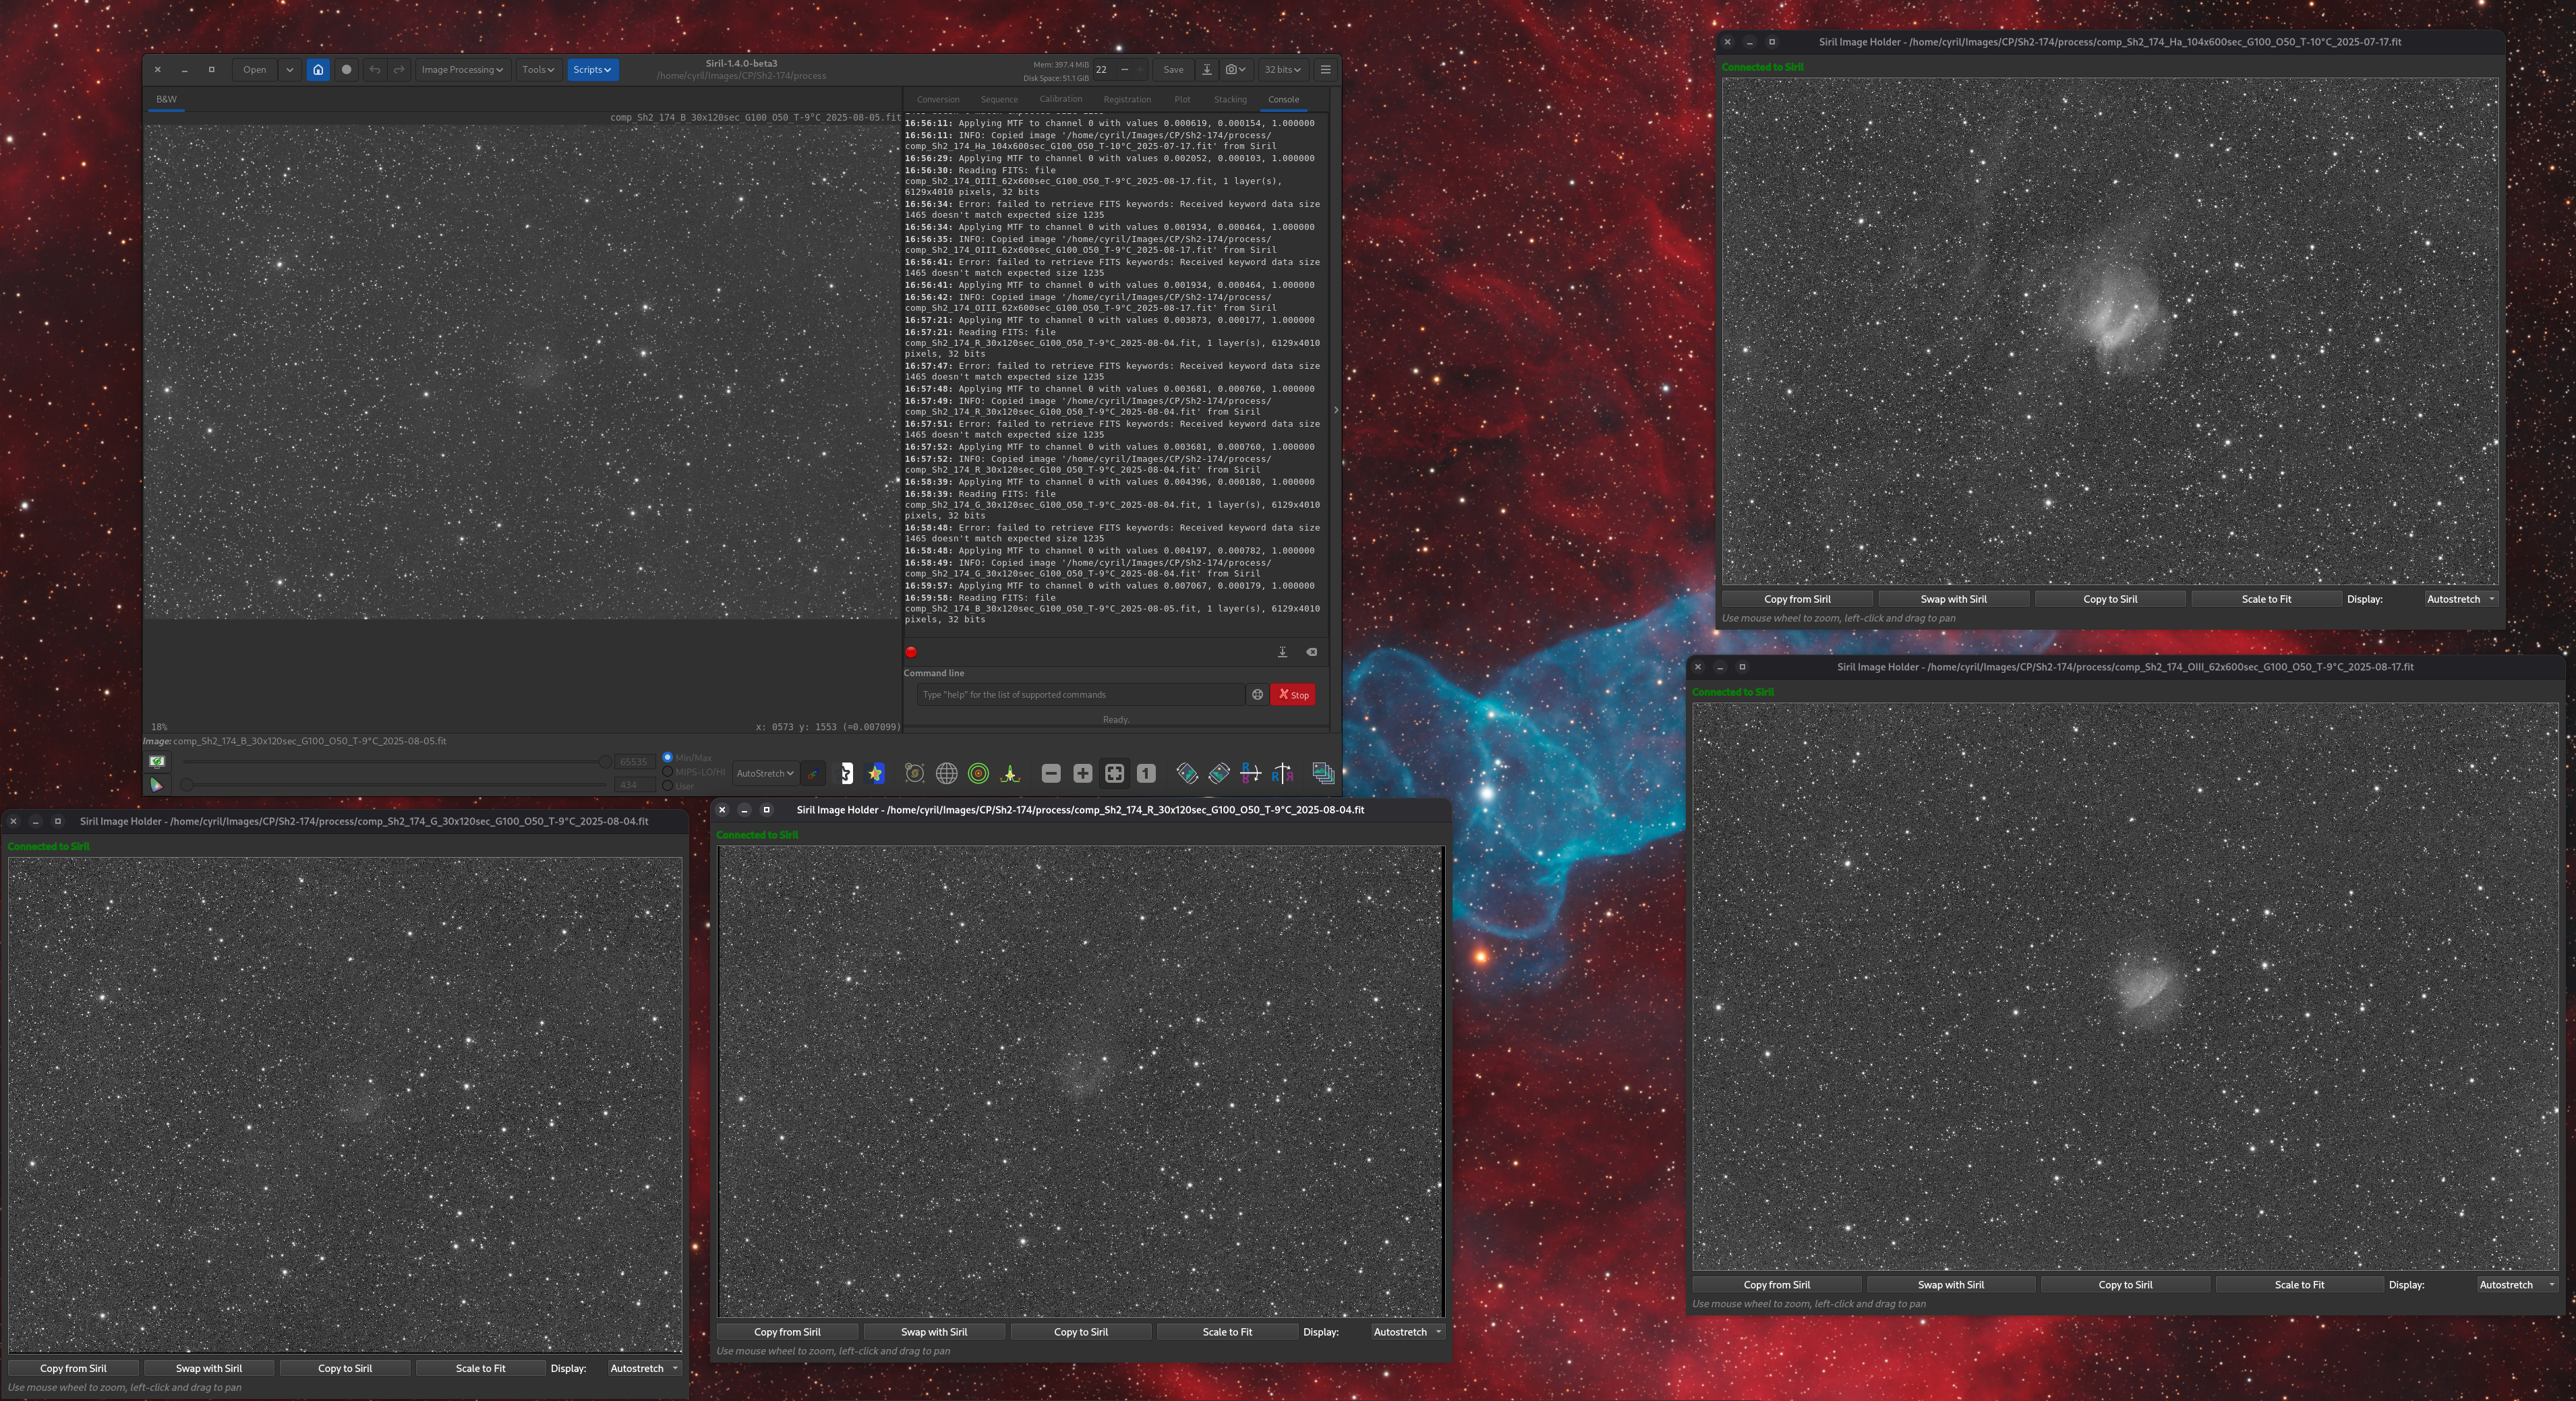
Task: Click the home working-directory icon
Action: (x=318, y=70)
